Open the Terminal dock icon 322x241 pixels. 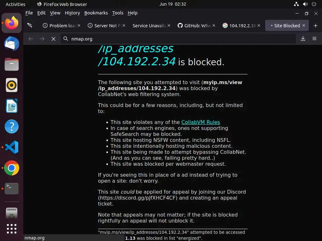point(12,189)
